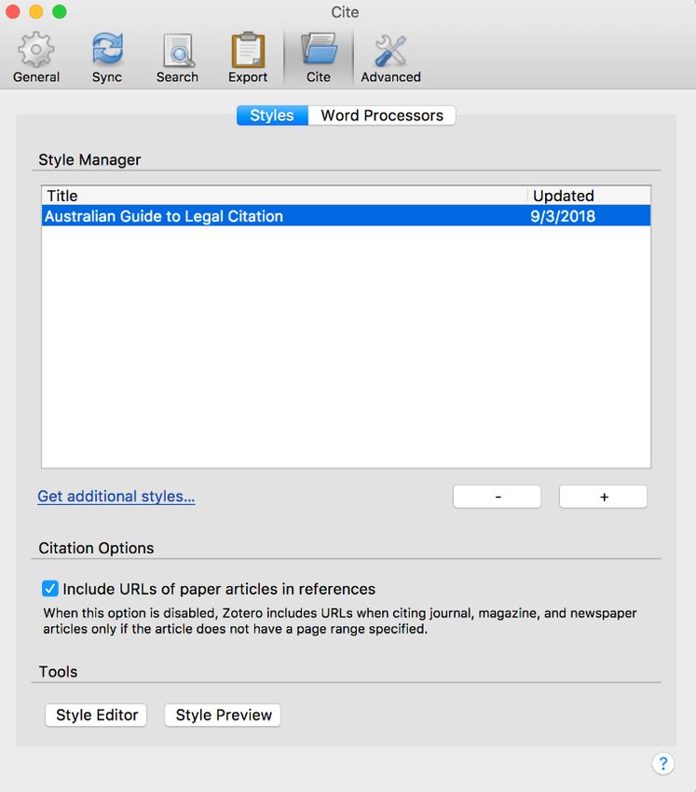
Task: Remove selected style with minus button
Action: [497, 497]
